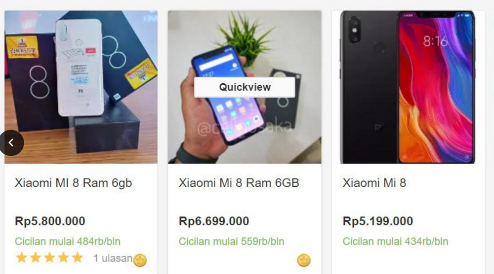The width and height of the screenshot is (494, 274).
Task: Click the first gold rating star
Action: [x=21, y=258]
